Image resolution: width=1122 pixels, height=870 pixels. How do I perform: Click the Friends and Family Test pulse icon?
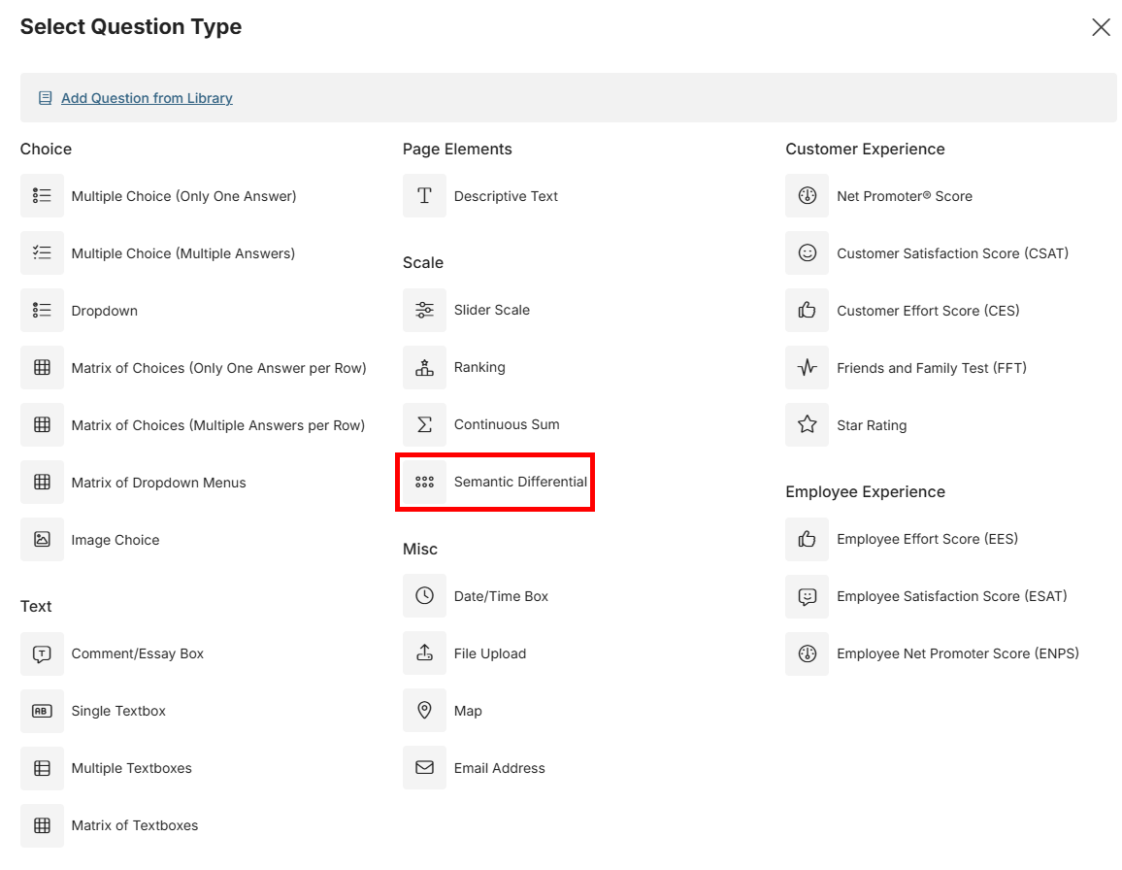[808, 367]
